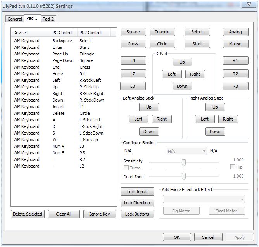Bind the L3 button
The image size is (259, 247).
(133, 86)
